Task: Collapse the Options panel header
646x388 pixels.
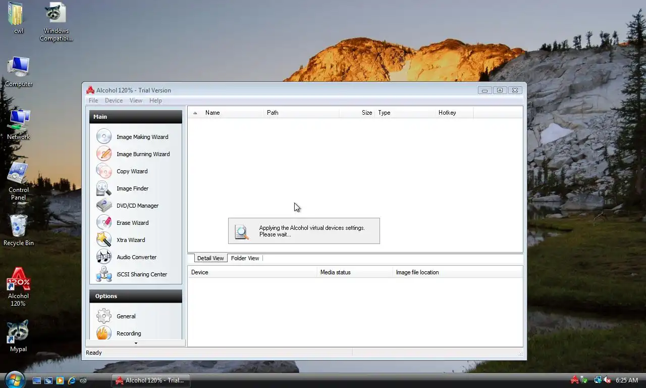Action: [136, 296]
